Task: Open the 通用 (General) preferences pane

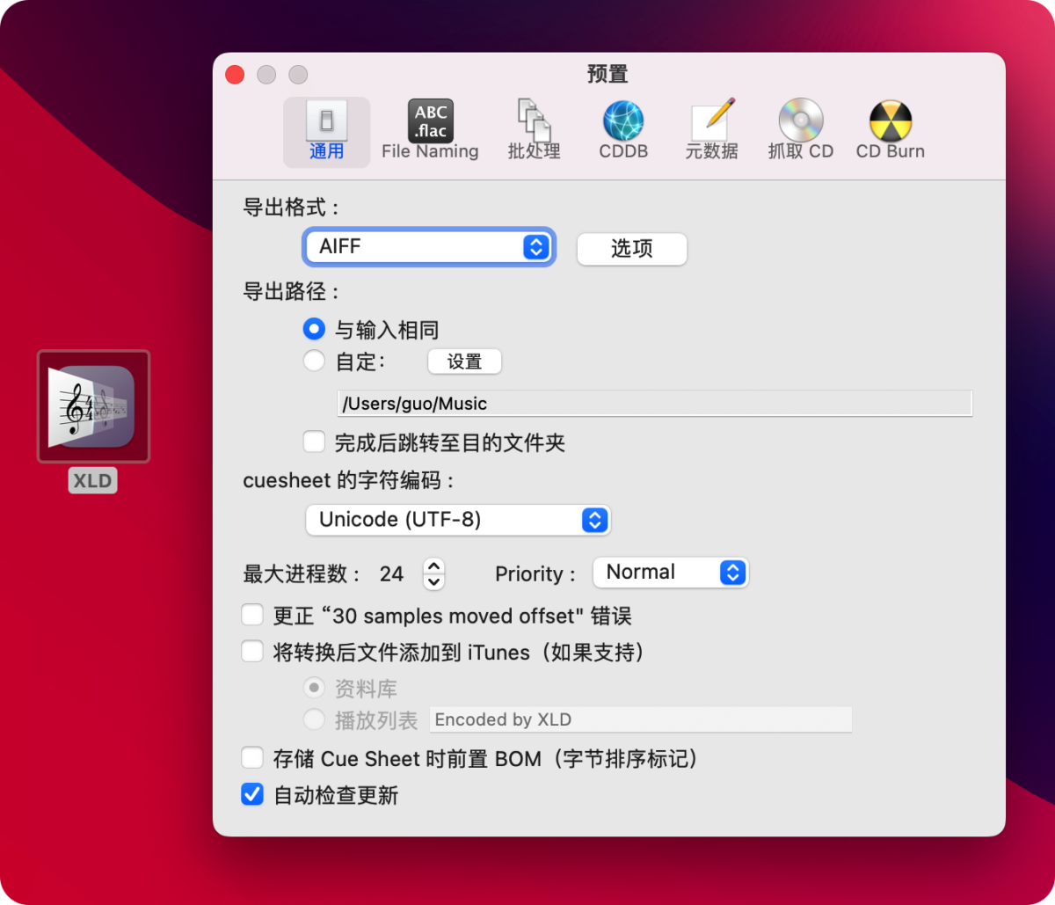Action: point(326,131)
